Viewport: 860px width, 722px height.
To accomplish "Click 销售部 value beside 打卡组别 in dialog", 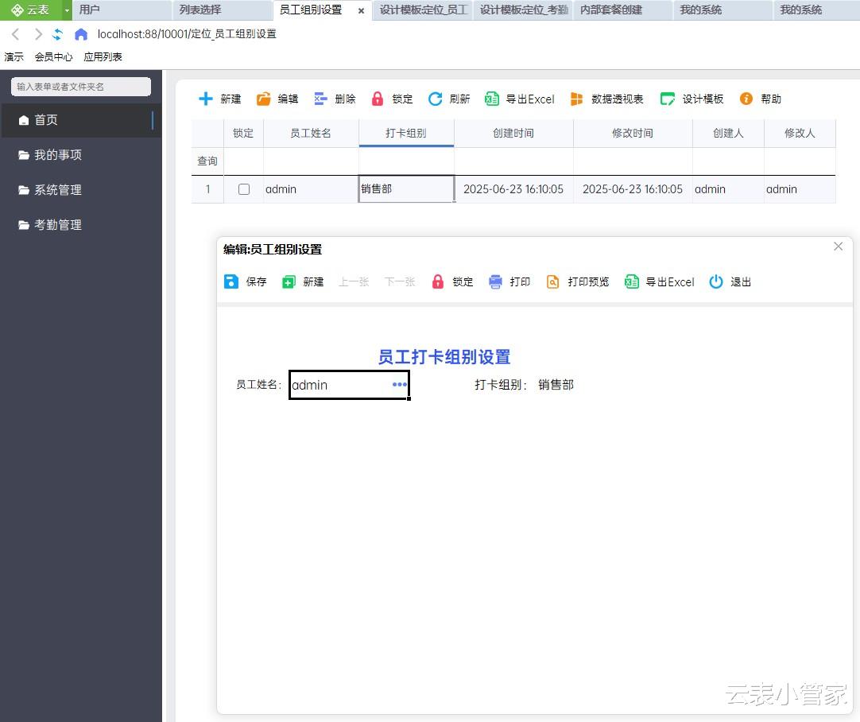I will 556,385.
